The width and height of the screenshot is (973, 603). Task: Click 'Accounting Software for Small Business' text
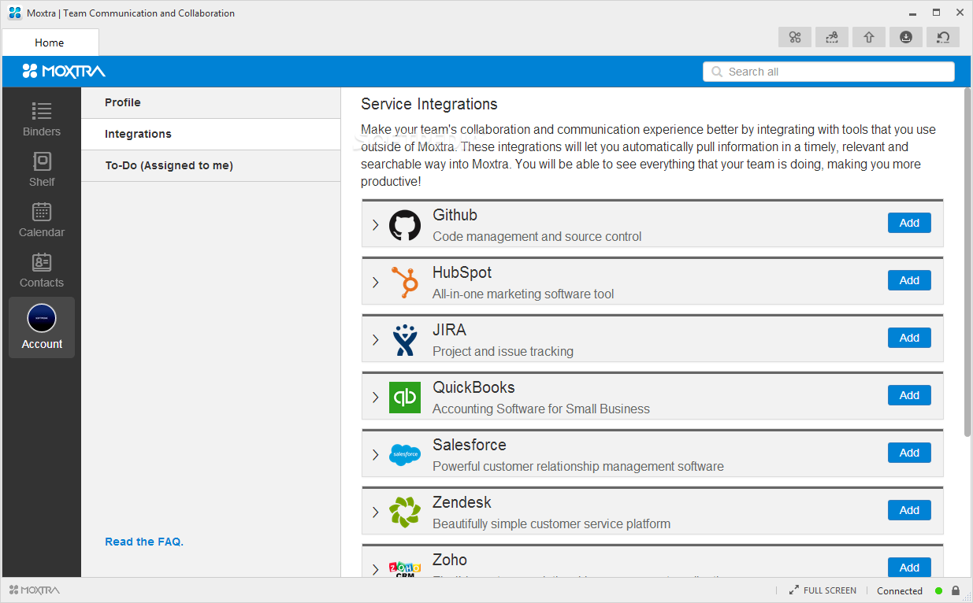[x=541, y=409]
